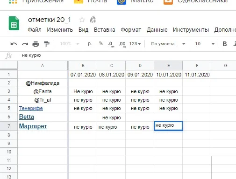Click the Print icon
Screen dimensions: 236x179
pos(36,44)
